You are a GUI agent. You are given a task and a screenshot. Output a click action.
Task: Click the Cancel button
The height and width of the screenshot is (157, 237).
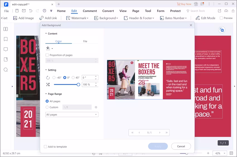[x=181, y=146]
